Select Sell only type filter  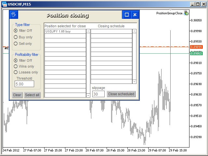(x=16, y=44)
